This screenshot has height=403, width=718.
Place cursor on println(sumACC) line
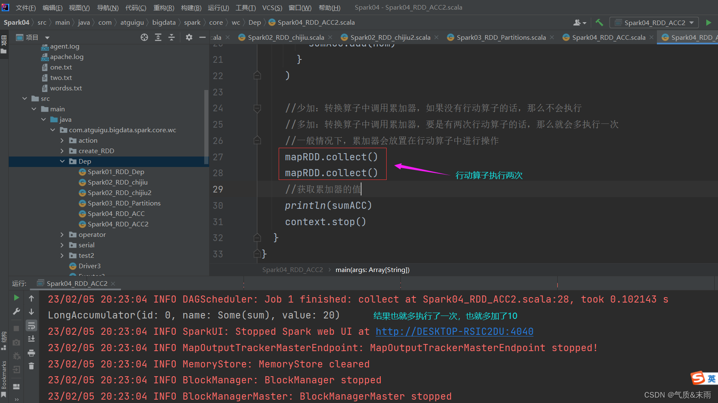(328, 205)
